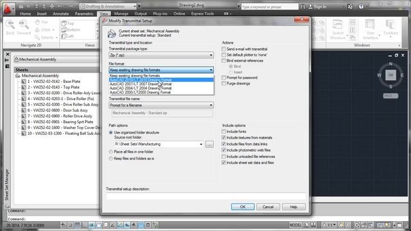
Task: Toggle the MODEL space status bar button
Action: pyautogui.click(x=295, y=225)
